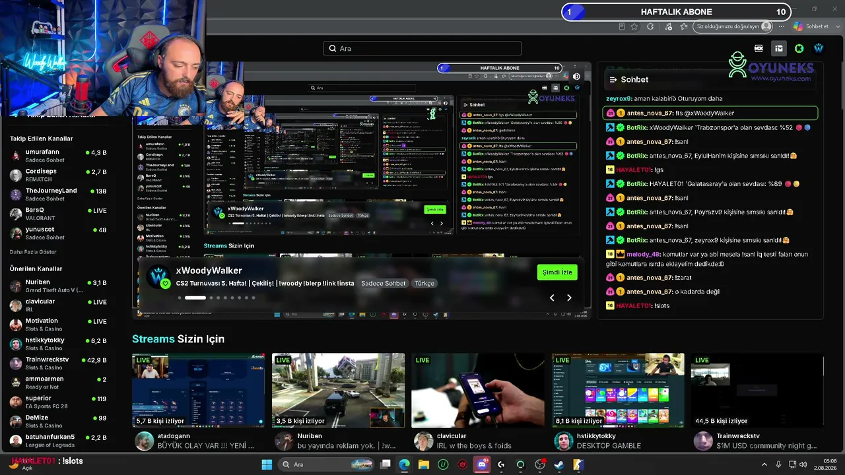Open the browser three-dot settings menu

coord(782,26)
